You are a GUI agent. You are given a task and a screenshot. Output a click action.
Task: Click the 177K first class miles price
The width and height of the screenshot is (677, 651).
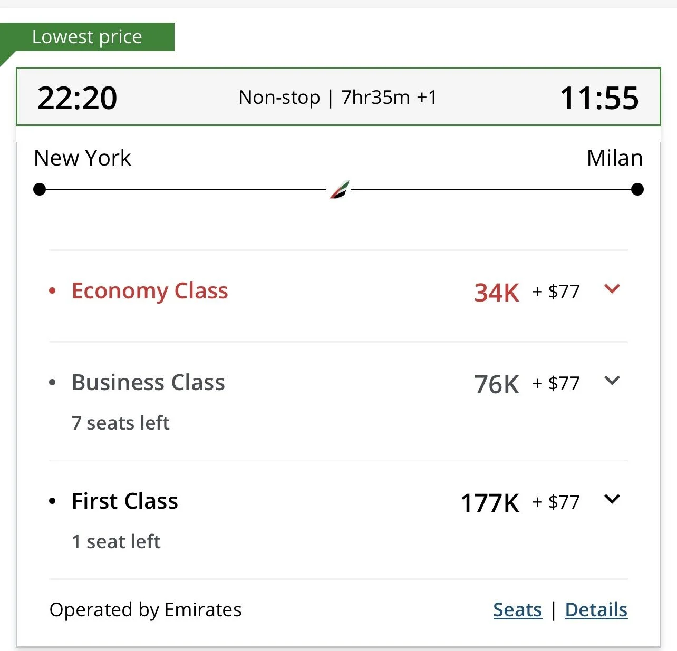(490, 503)
